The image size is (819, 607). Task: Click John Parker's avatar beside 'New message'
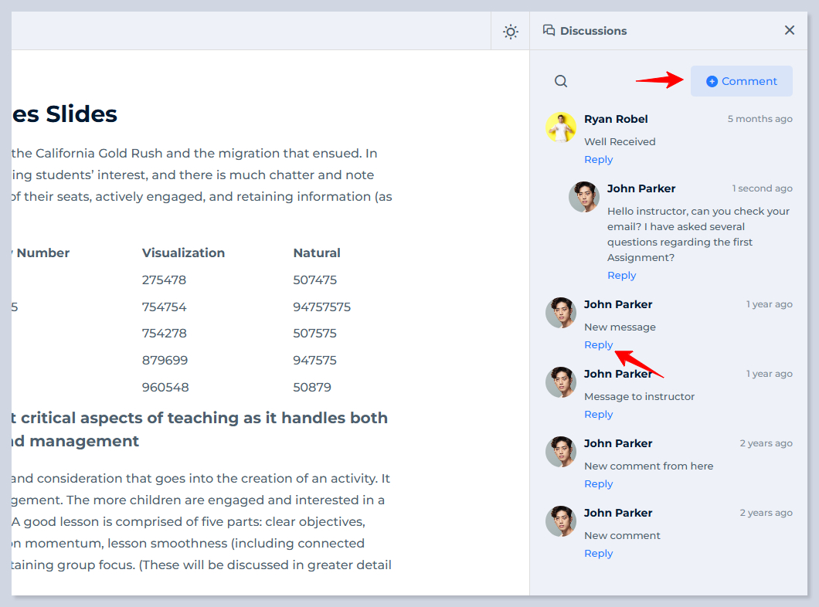(561, 313)
